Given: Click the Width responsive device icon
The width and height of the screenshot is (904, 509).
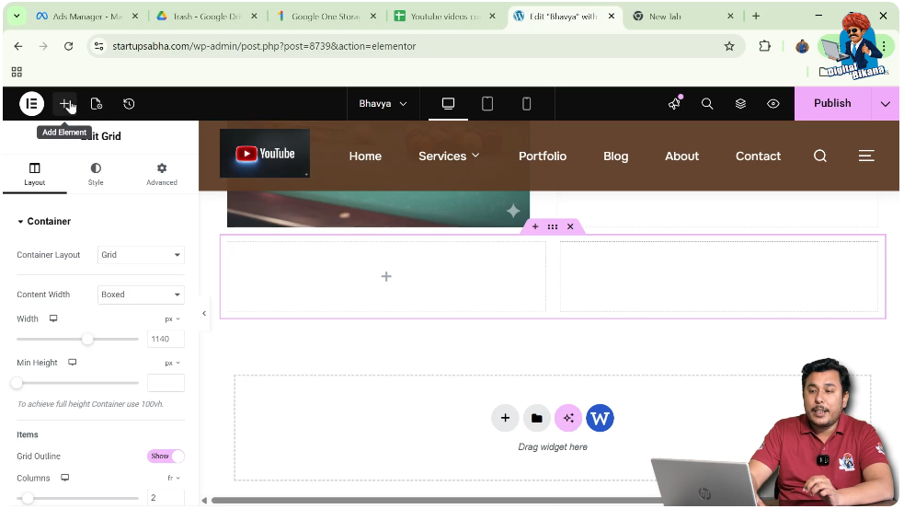Looking at the screenshot, I should tap(53, 318).
